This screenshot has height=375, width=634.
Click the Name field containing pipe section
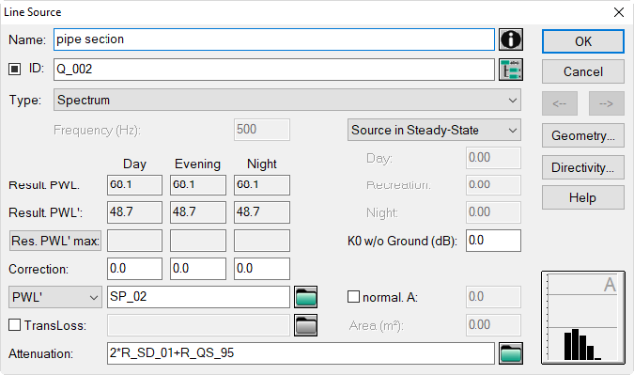pyautogui.click(x=274, y=39)
